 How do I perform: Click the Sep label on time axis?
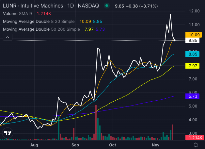click(x=75, y=145)
